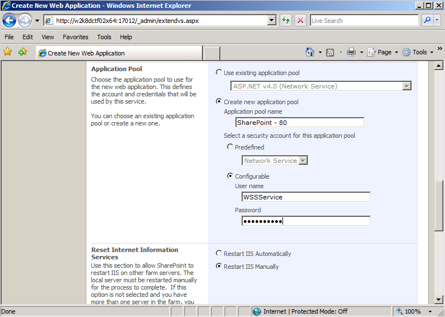This screenshot has height=317, width=445.
Task: Click the page icon beside the address URL
Action: point(49,20)
